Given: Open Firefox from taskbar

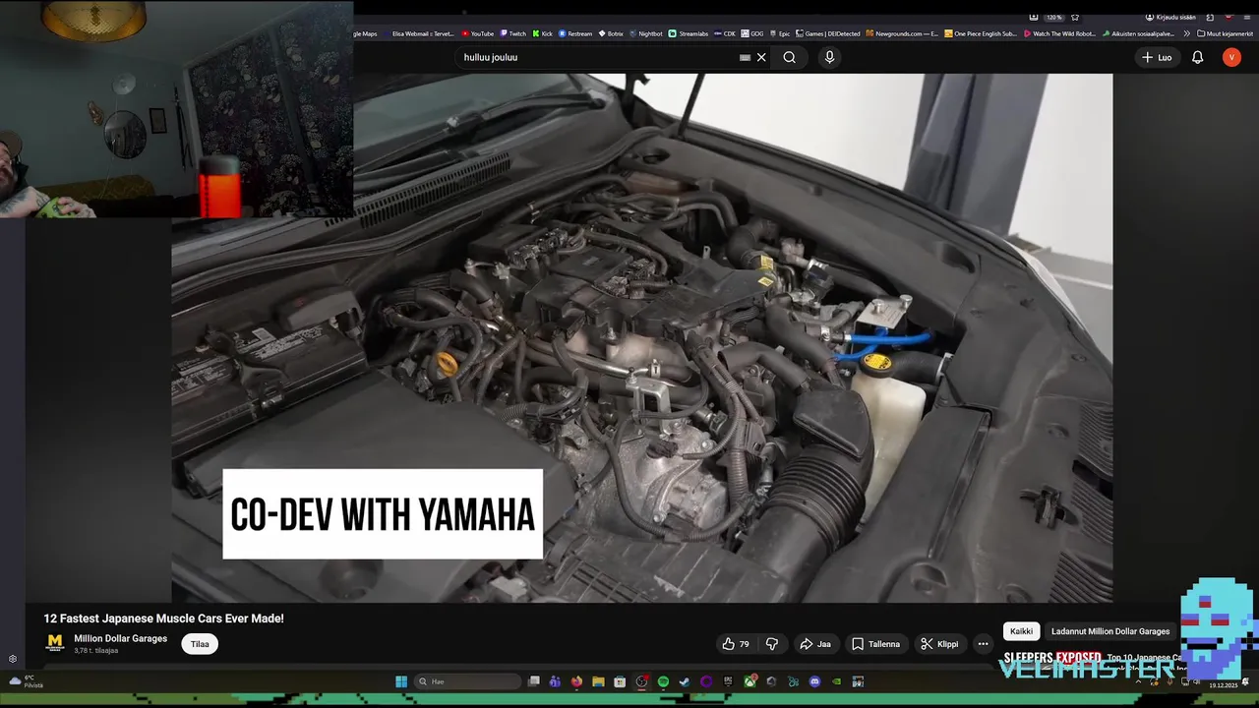Looking at the screenshot, I should 576,681.
